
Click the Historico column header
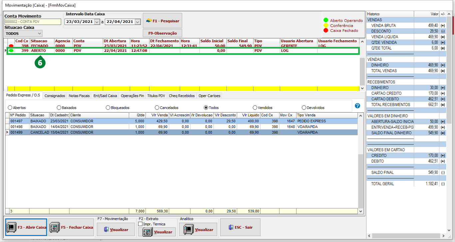pos(390,14)
